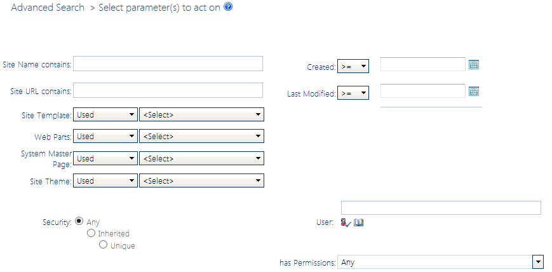Click the Advanced Search breadcrumb link
552x272 pixels.
(48, 8)
